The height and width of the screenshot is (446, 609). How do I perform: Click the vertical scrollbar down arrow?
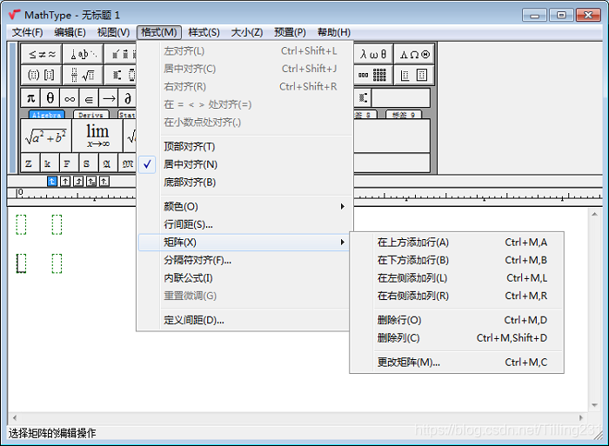(x=594, y=405)
